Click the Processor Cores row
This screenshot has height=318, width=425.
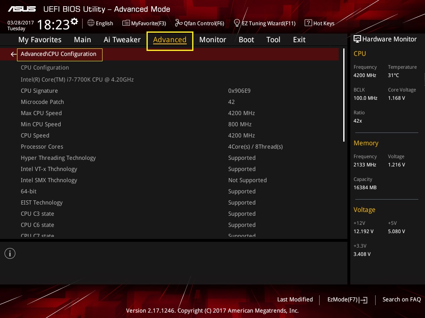(169, 147)
